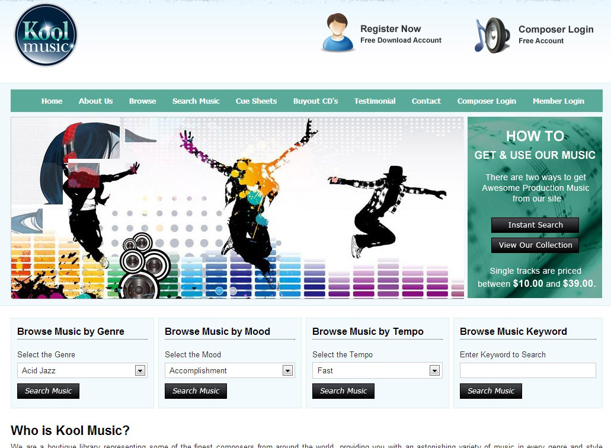Expand the Mood dropdown showing Accomplishment

click(x=230, y=370)
